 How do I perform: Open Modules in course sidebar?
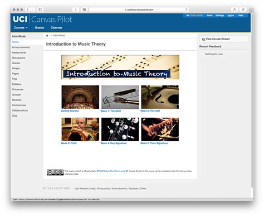[17, 100]
